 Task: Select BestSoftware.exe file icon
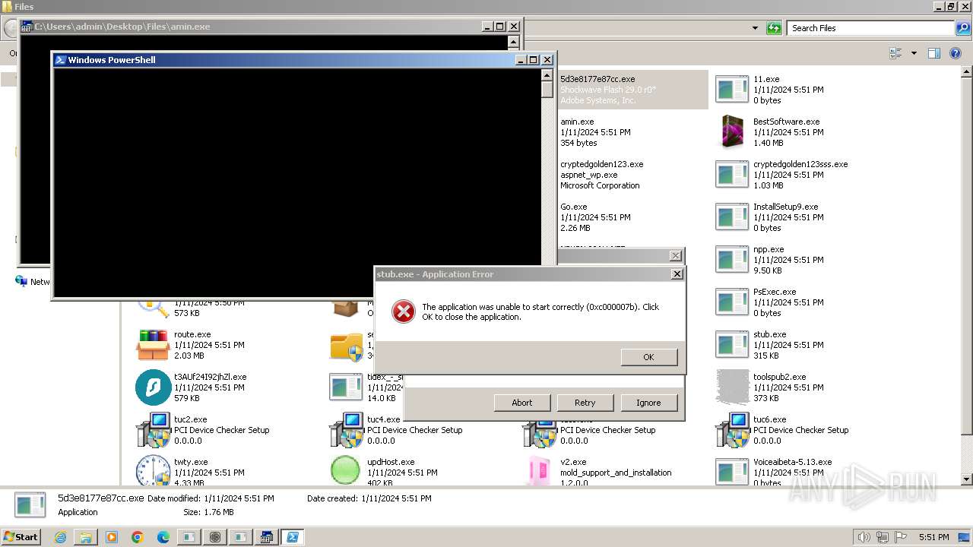tap(732, 132)
